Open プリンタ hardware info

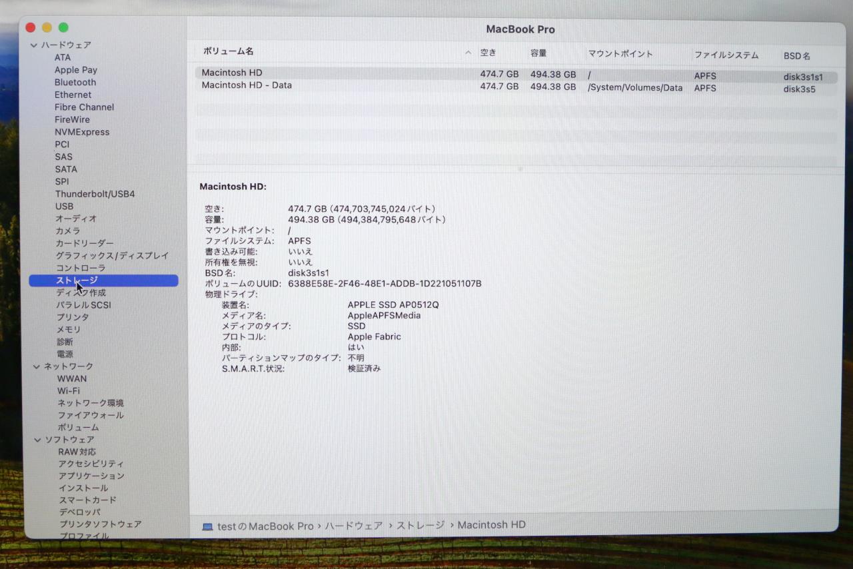[73, 317]
